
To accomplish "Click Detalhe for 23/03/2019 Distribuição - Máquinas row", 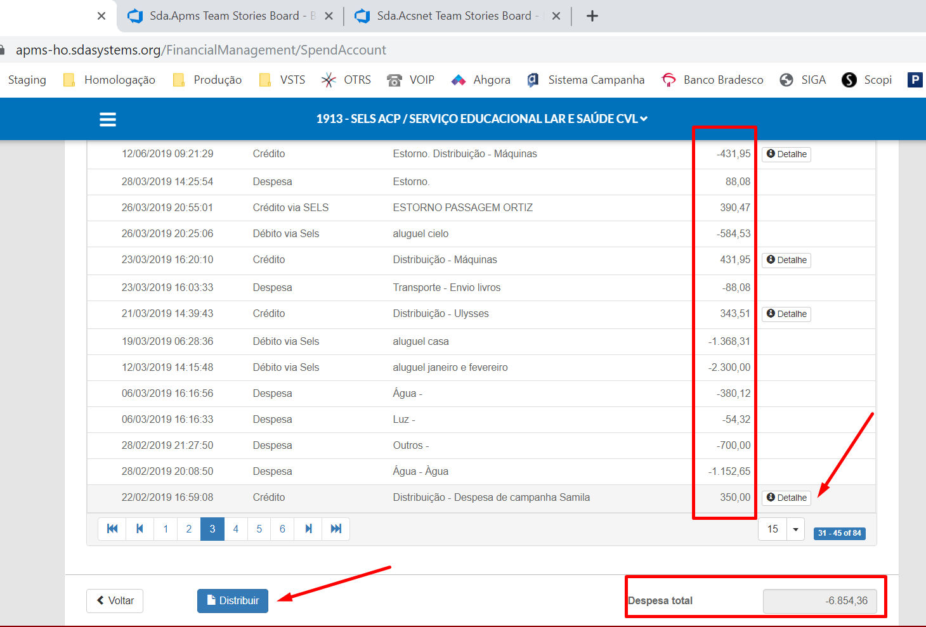I will [x=786, y=260].
